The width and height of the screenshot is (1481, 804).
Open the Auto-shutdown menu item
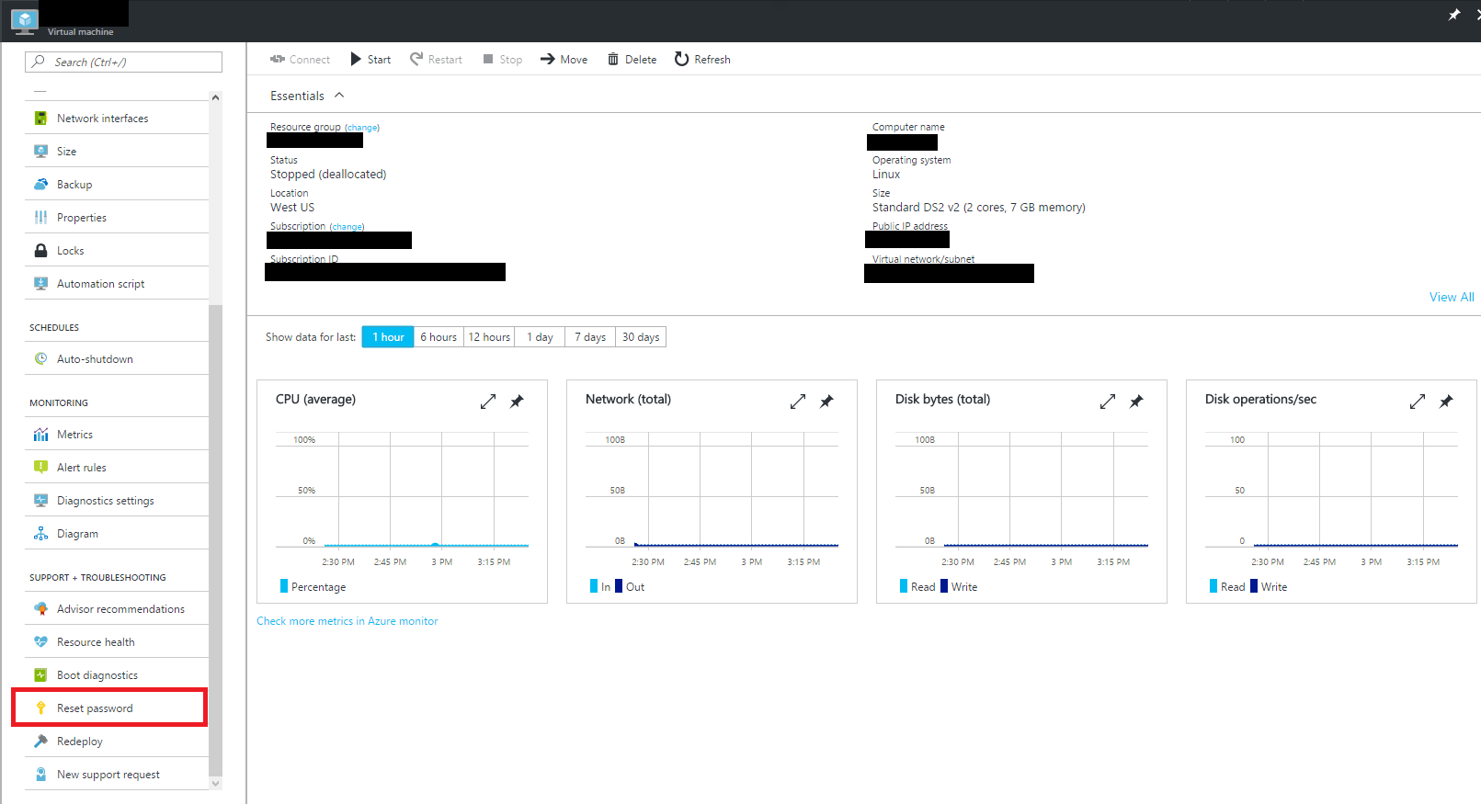117,359
